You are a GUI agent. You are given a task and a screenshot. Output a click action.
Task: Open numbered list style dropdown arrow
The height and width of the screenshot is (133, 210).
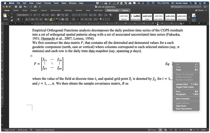click(x=82, y=15)
